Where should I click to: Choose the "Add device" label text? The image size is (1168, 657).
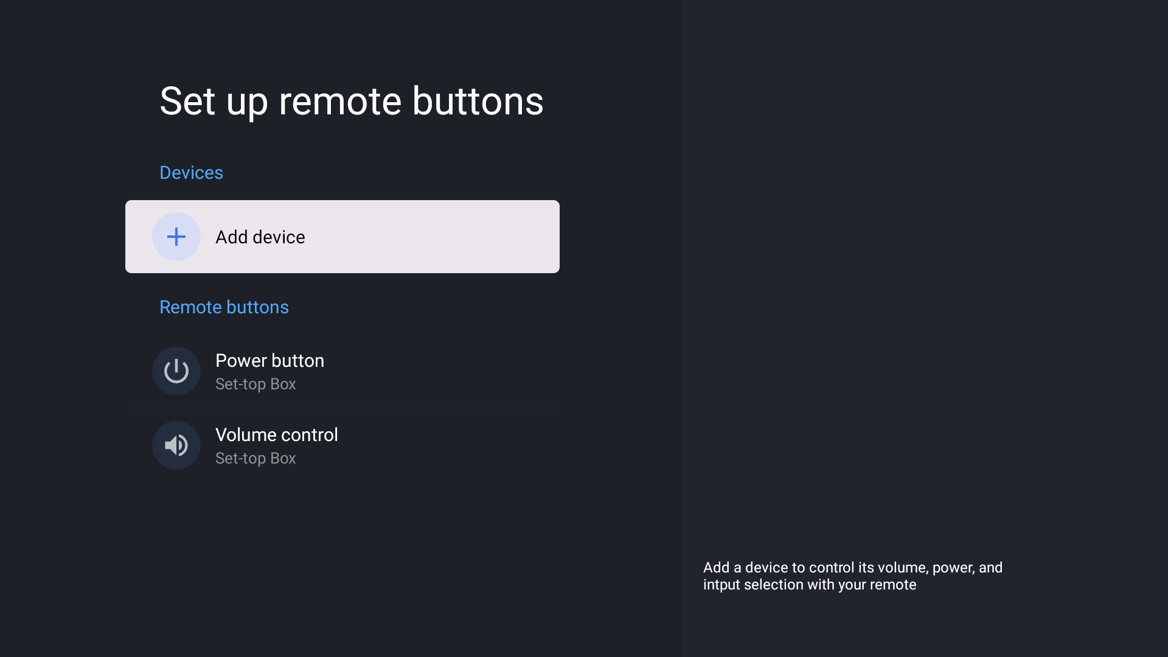(x=260, y=237)
